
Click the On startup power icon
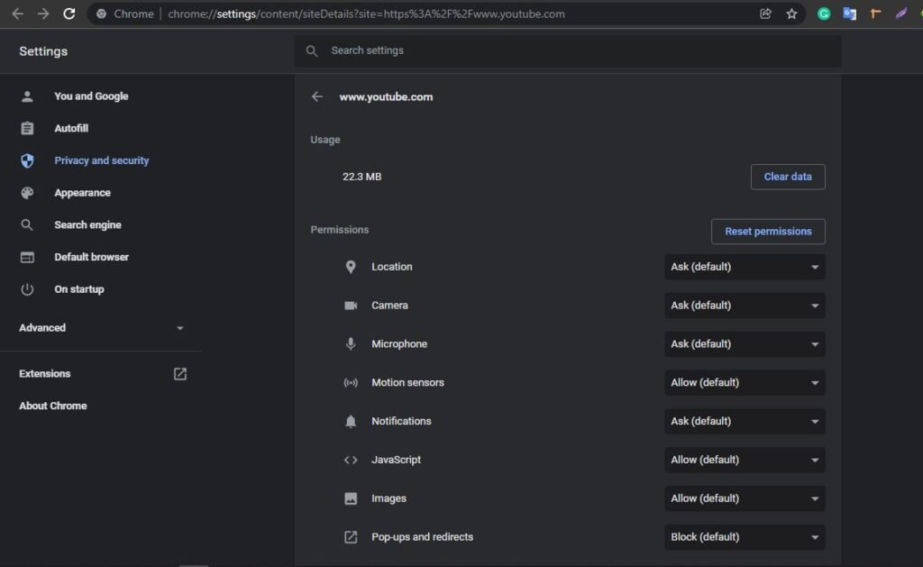click(27, 289)
